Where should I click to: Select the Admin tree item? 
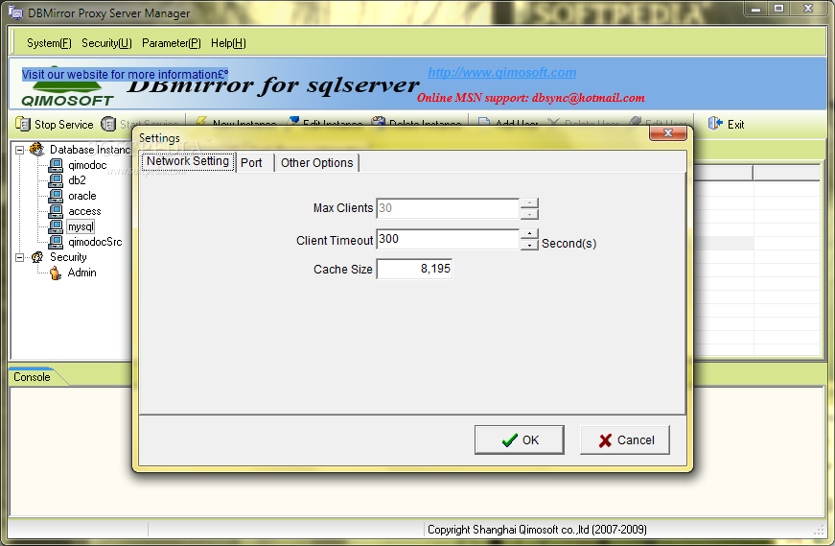point(82,273)
